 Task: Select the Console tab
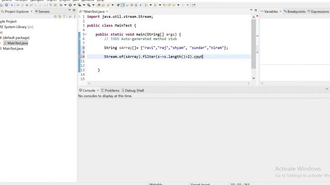pos(87,90)
